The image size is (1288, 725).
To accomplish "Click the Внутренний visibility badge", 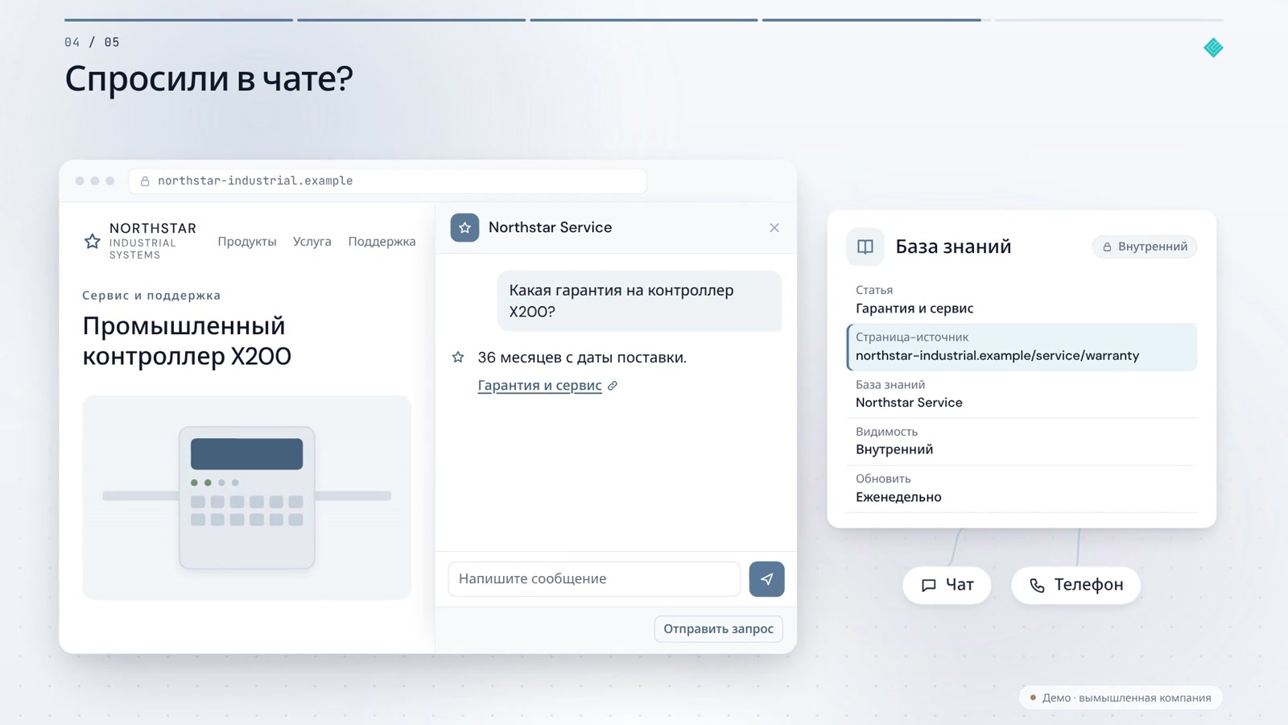I will point(1145,246).
